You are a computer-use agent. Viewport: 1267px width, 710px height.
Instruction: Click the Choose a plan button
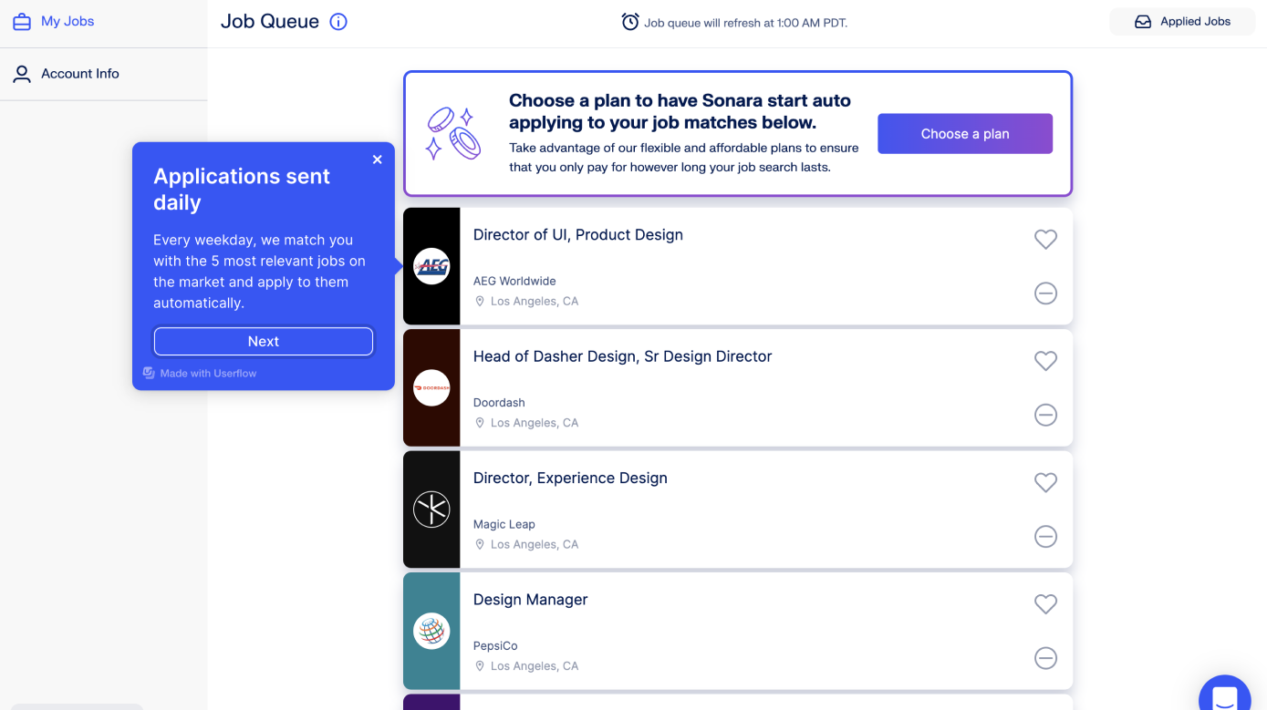tap(965, 134)
